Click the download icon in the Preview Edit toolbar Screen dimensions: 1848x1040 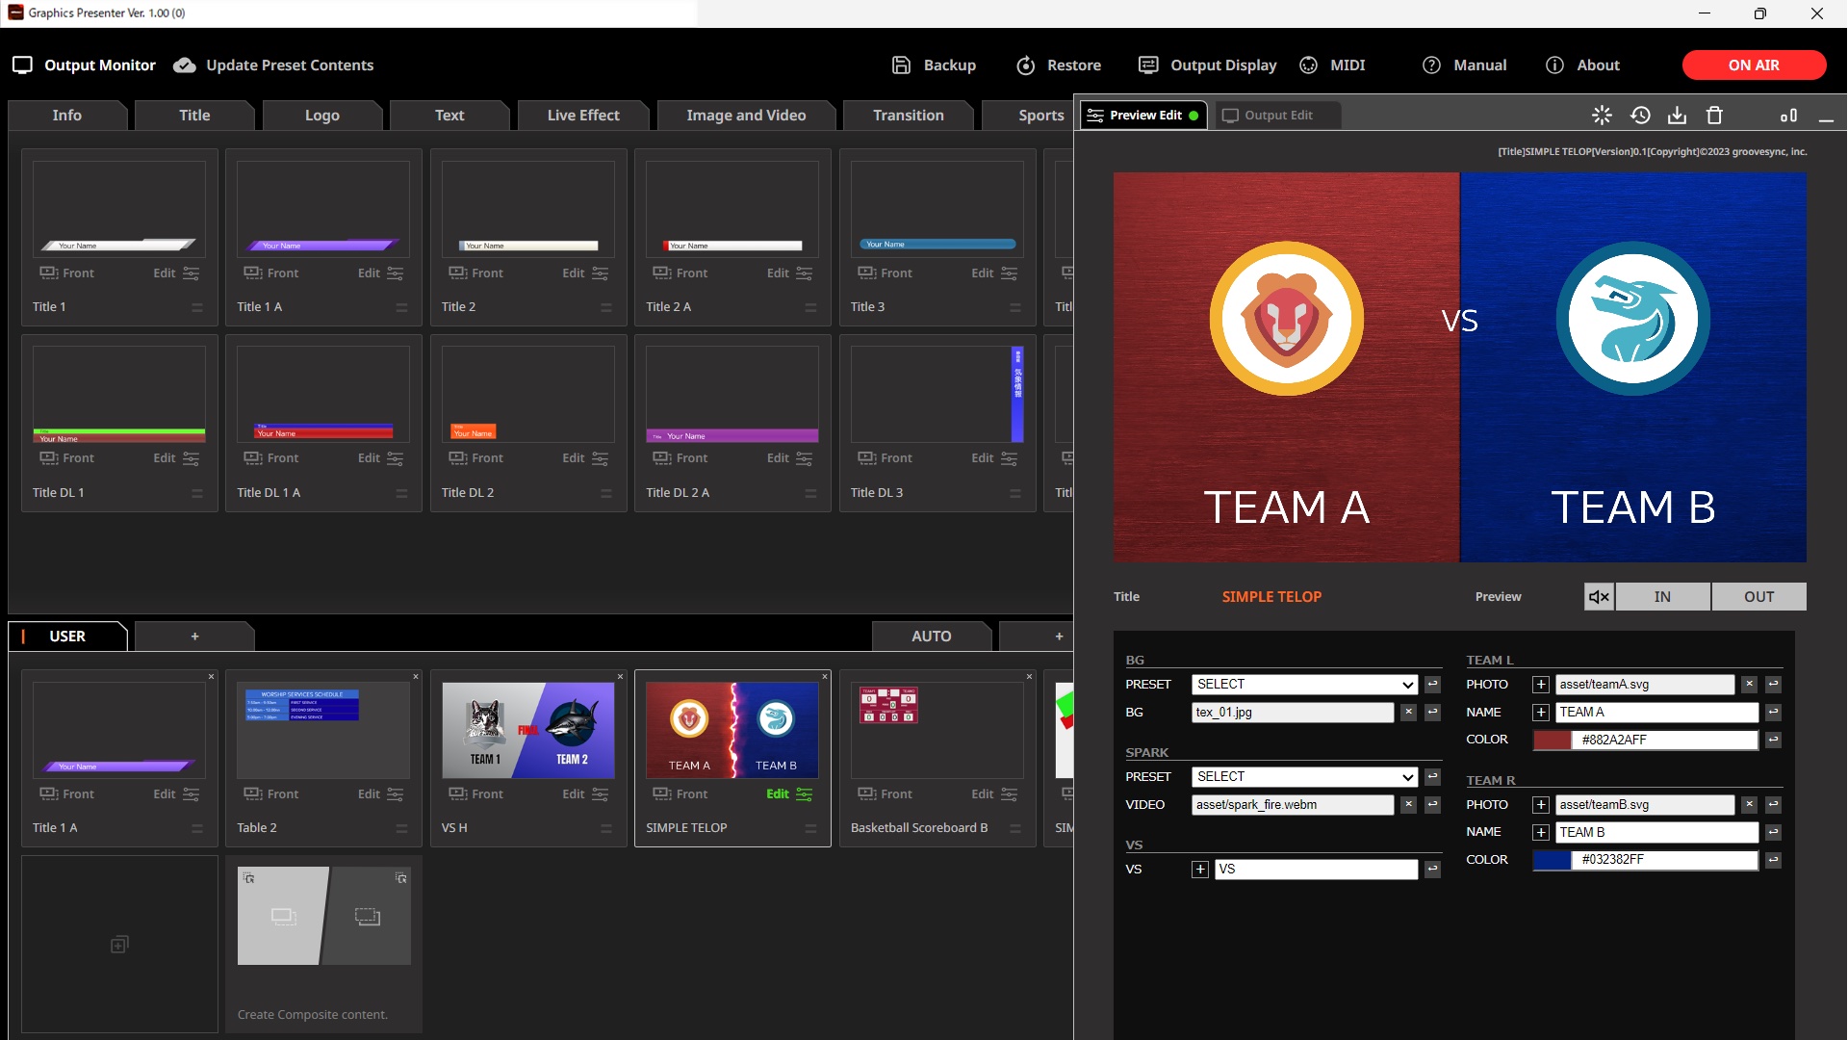(x=1677, y=115)
